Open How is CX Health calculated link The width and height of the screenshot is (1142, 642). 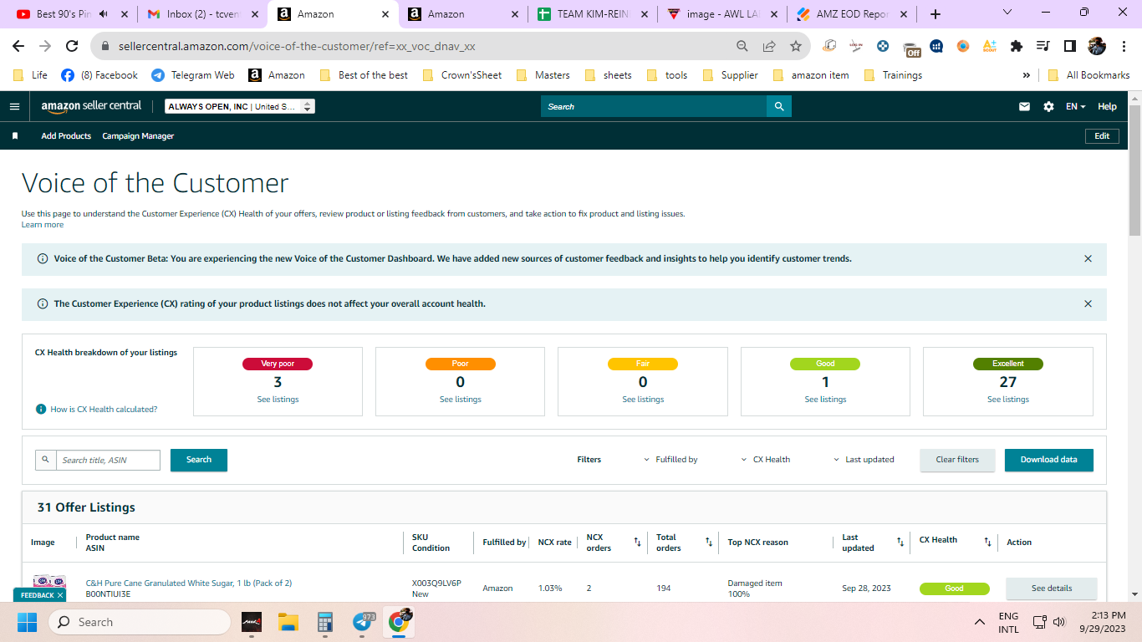point(104,410)
